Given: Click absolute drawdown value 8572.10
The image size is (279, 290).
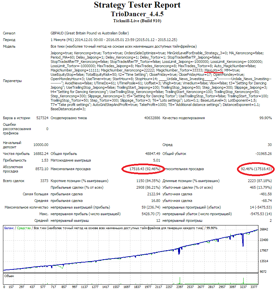Looking at the screenshot, I should [x=42, y=169].
